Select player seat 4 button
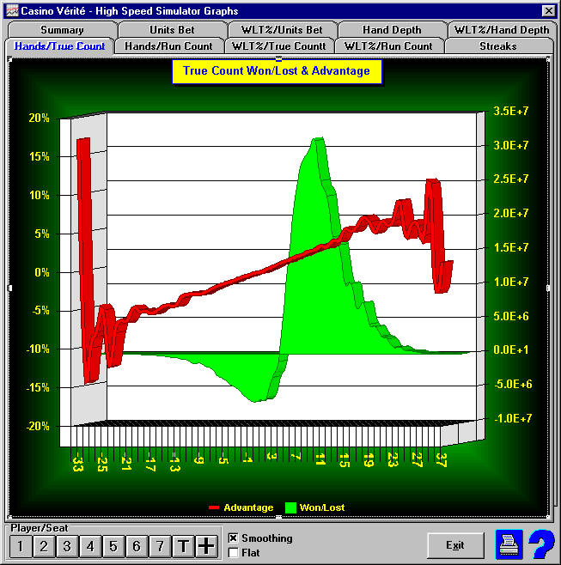 click(89, 546)
